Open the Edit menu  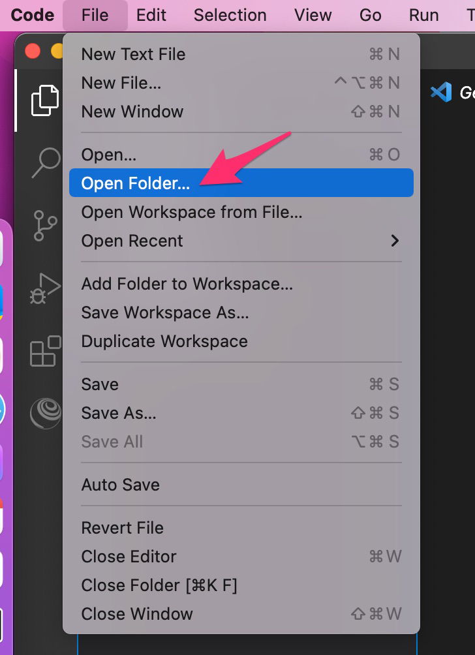pos(151,15)
